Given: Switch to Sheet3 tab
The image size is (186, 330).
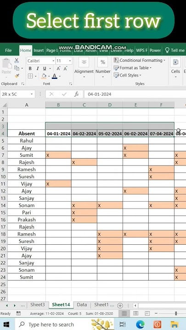Looking at the screenshot, I should point(38,304).
